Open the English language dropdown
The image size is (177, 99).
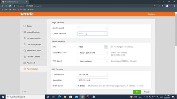(x=152, y=14)
